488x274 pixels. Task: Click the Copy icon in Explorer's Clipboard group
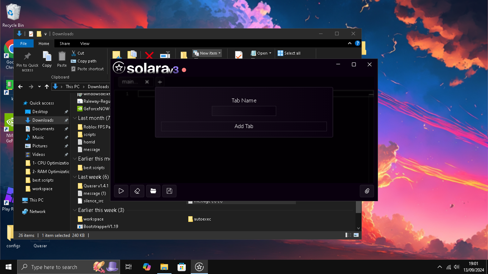pos(47,56)
